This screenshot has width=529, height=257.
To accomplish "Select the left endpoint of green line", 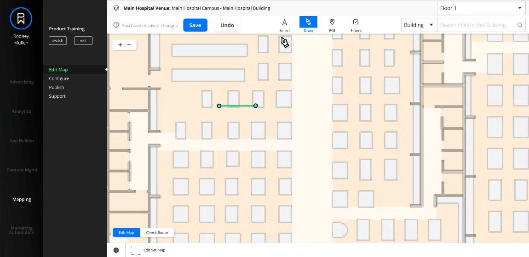I will coord(219,106).
